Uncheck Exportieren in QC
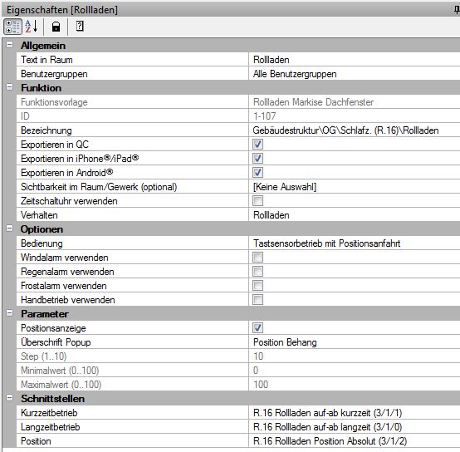Viewport: 460px width, 452px height. pos(257,144)
